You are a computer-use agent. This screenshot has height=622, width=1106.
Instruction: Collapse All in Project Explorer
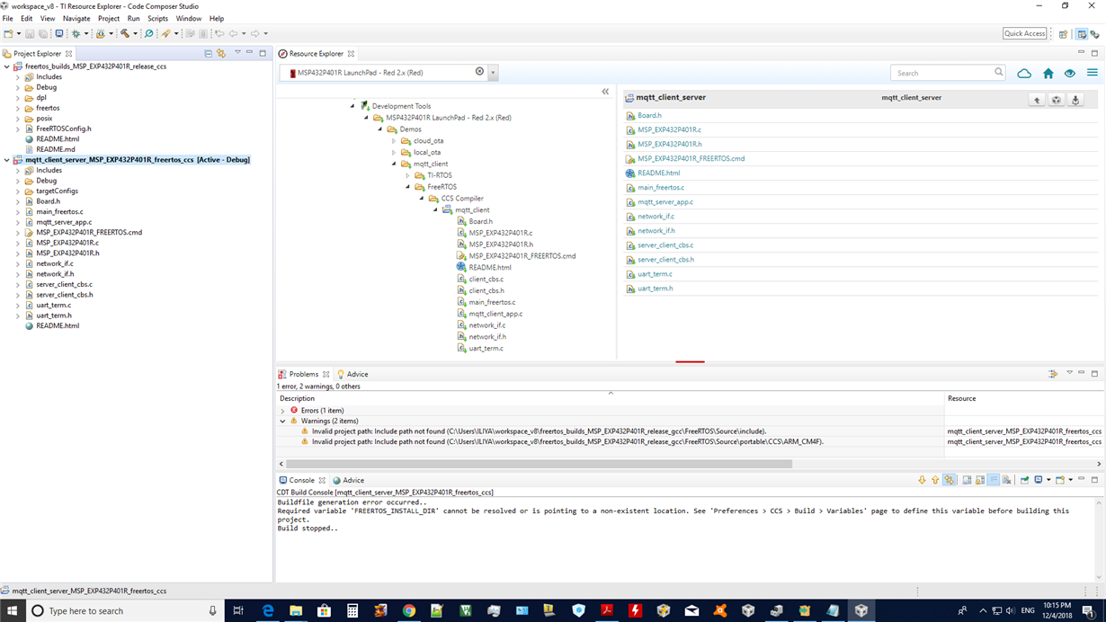point(208,54)
